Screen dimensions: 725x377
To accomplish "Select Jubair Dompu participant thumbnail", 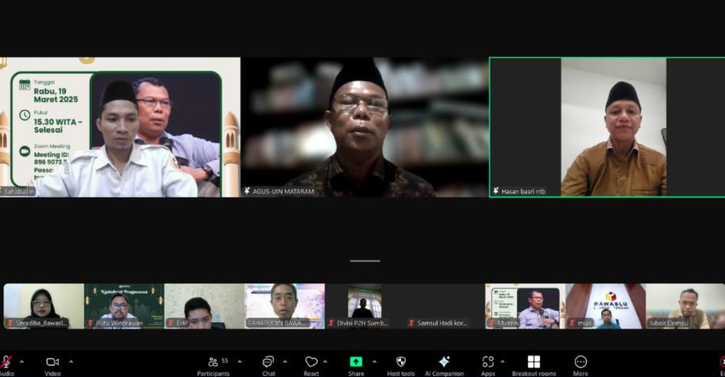I will [686, 306].
